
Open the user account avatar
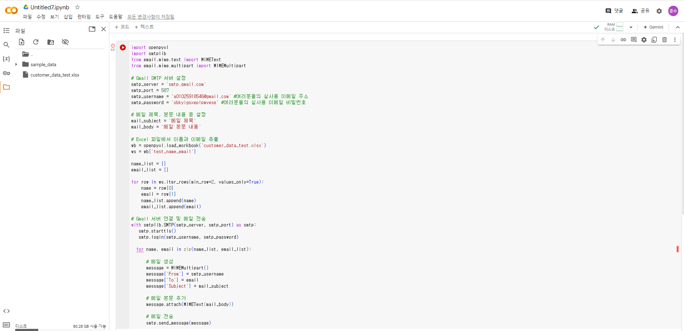[x=673, y=11]
